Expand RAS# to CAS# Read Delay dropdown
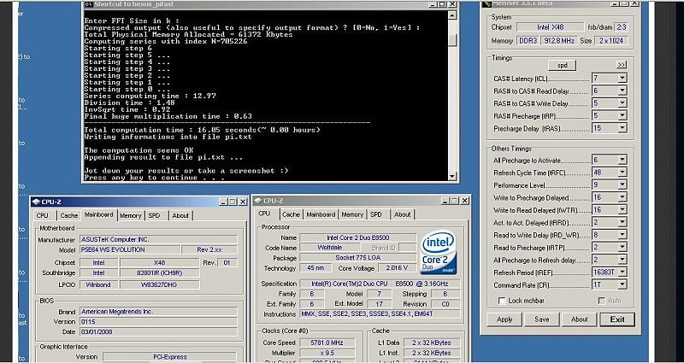Image resolution: width=684 pixels, height=363 pixels. [622, 91]
